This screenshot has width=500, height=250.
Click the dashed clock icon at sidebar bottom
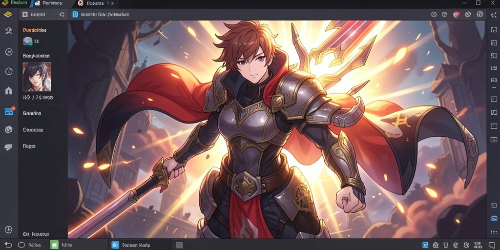pyautogui.click(x=9, y=229)
